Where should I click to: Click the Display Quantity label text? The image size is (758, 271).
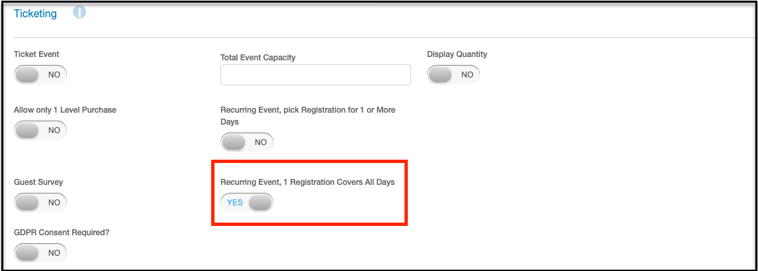click(457, 54)
